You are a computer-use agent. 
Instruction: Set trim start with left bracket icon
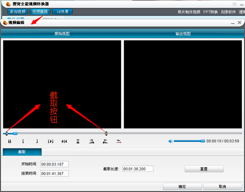(x=23, y=141)
